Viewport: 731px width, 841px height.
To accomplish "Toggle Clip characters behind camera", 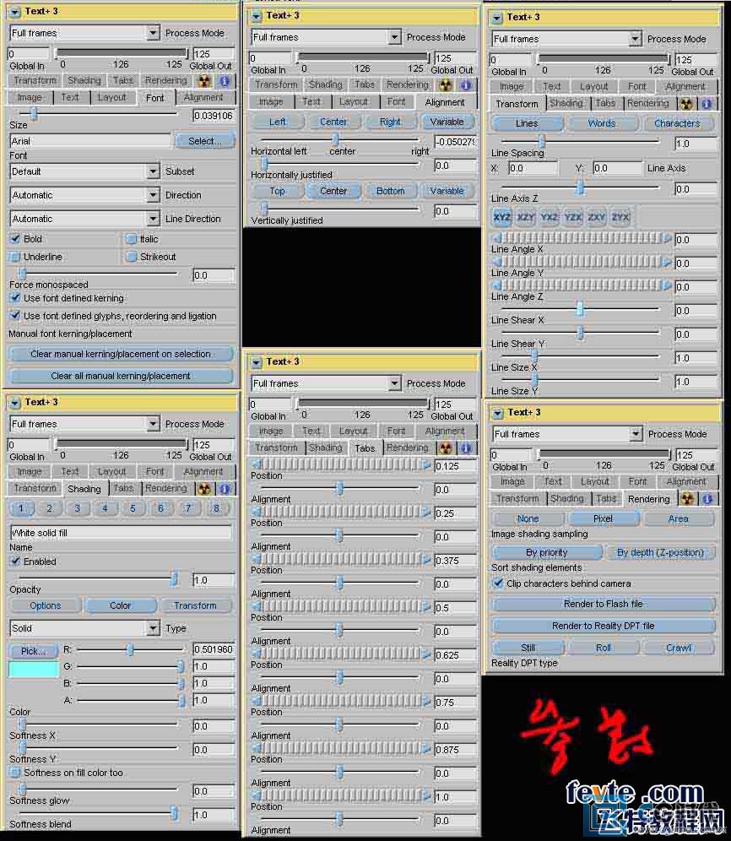I will (498, 583).
